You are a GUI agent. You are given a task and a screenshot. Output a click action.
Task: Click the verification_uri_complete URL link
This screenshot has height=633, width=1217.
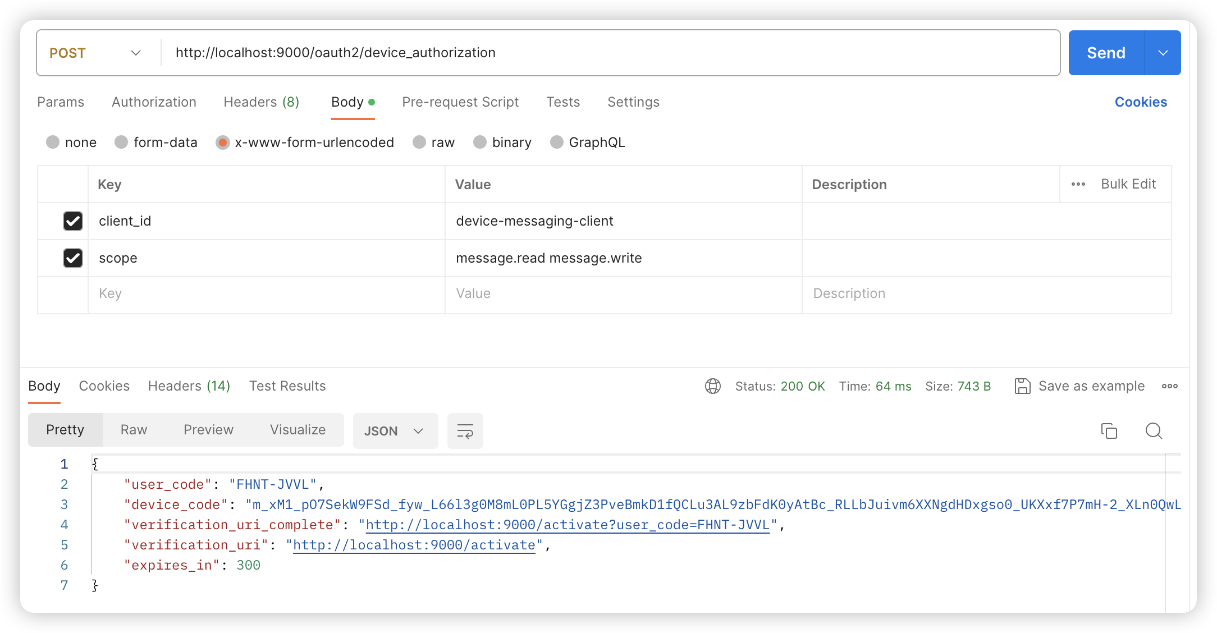(x=567, y=525)
